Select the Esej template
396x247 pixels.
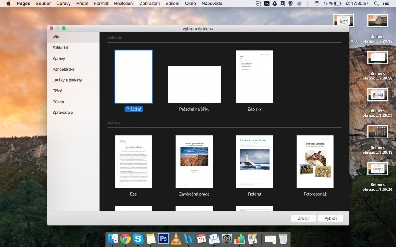click(x=134, y=161)
